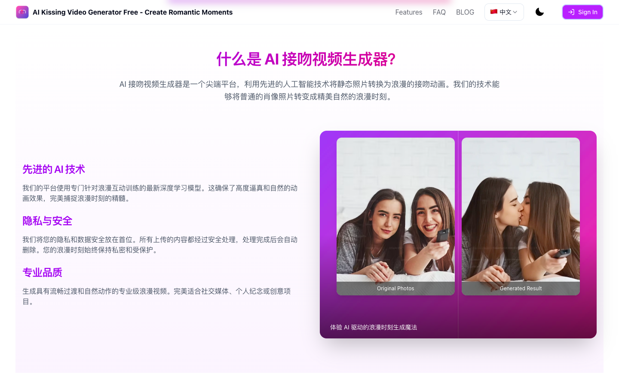619x387 pixels.
Task: Click the intro paragraph starting AI 接吻视频生成器是一个
Action: click(309, 90)
